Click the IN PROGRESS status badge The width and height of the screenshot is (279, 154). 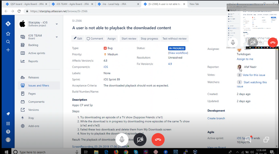pyautogui.click(x=177, y=48)
